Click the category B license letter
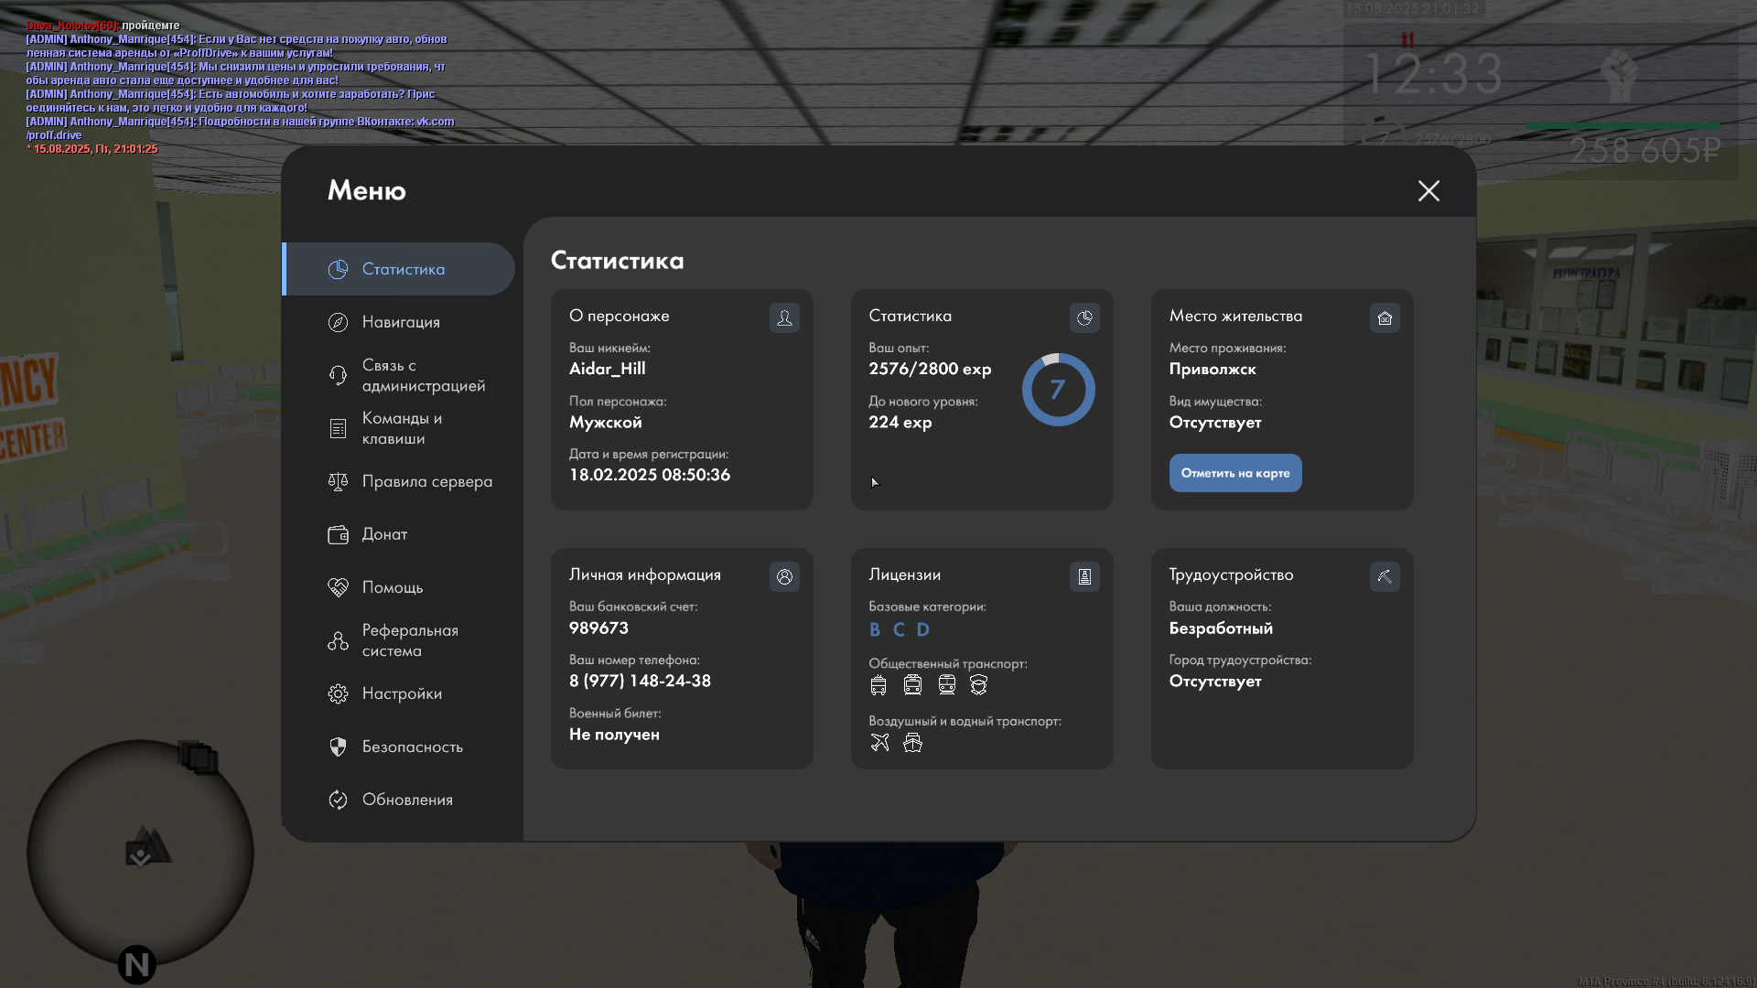Viewport: 1757px width, 988px height. click(875, 629)
